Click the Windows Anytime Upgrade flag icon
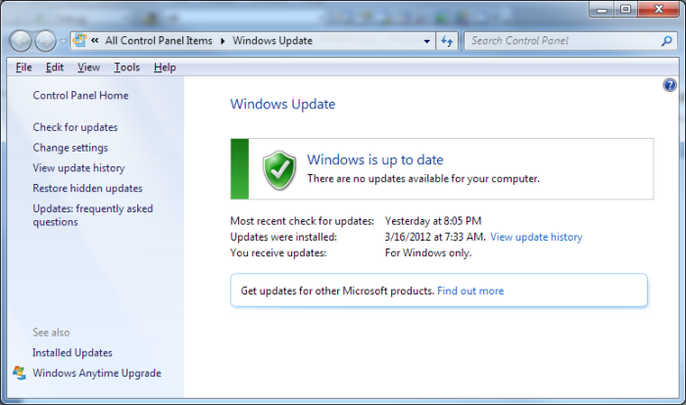Screen dimensions: 686x405 click(x=20, y=373)
